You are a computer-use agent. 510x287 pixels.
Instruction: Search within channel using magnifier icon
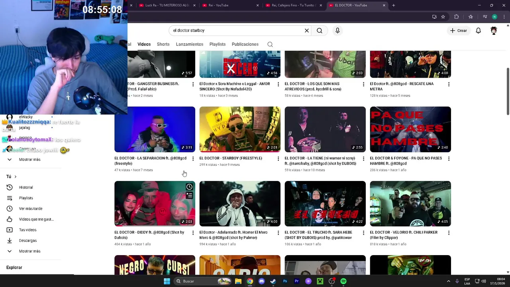[270, 44]
